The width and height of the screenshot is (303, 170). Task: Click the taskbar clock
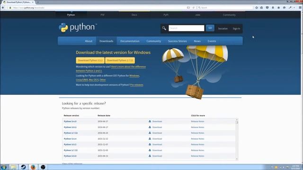coord(295,167)
